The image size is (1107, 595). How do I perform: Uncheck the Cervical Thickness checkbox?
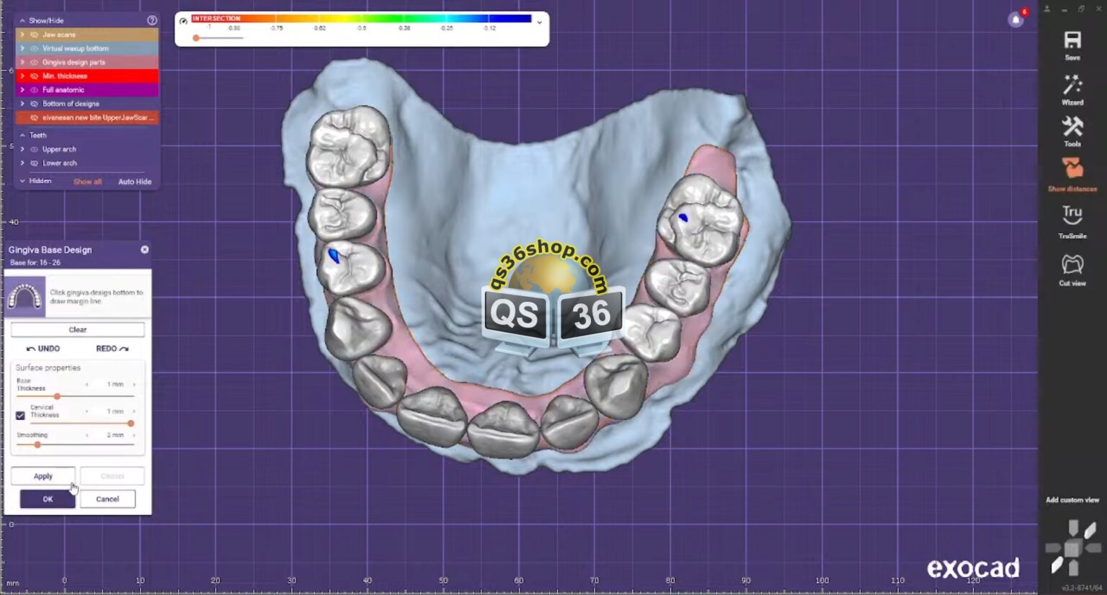[19, 416]
